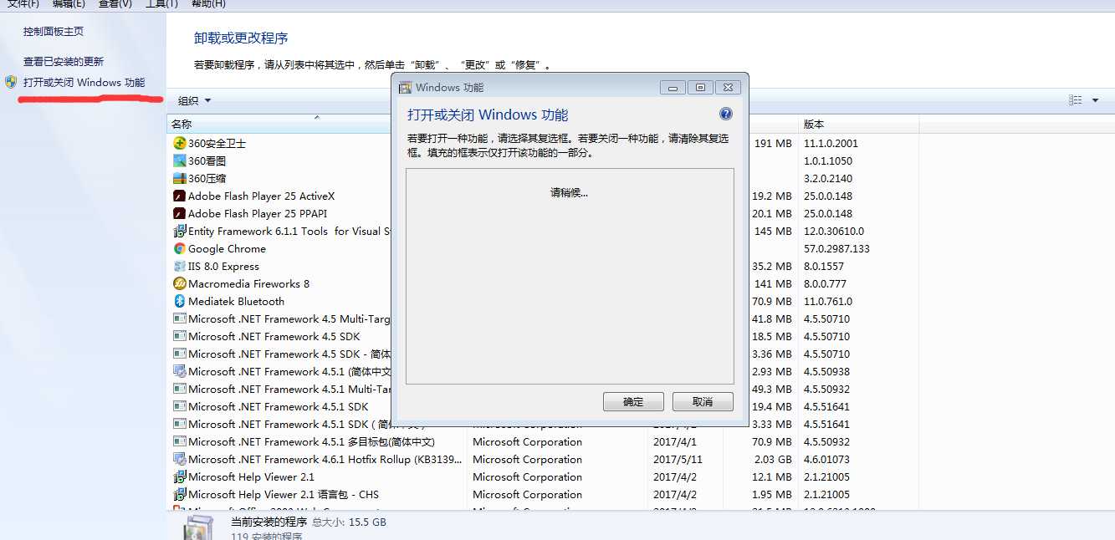Open the 组织 dropdown menu
Viewport: 1115px width, 540px height.
pyautogui.click(x=194, y=100)
